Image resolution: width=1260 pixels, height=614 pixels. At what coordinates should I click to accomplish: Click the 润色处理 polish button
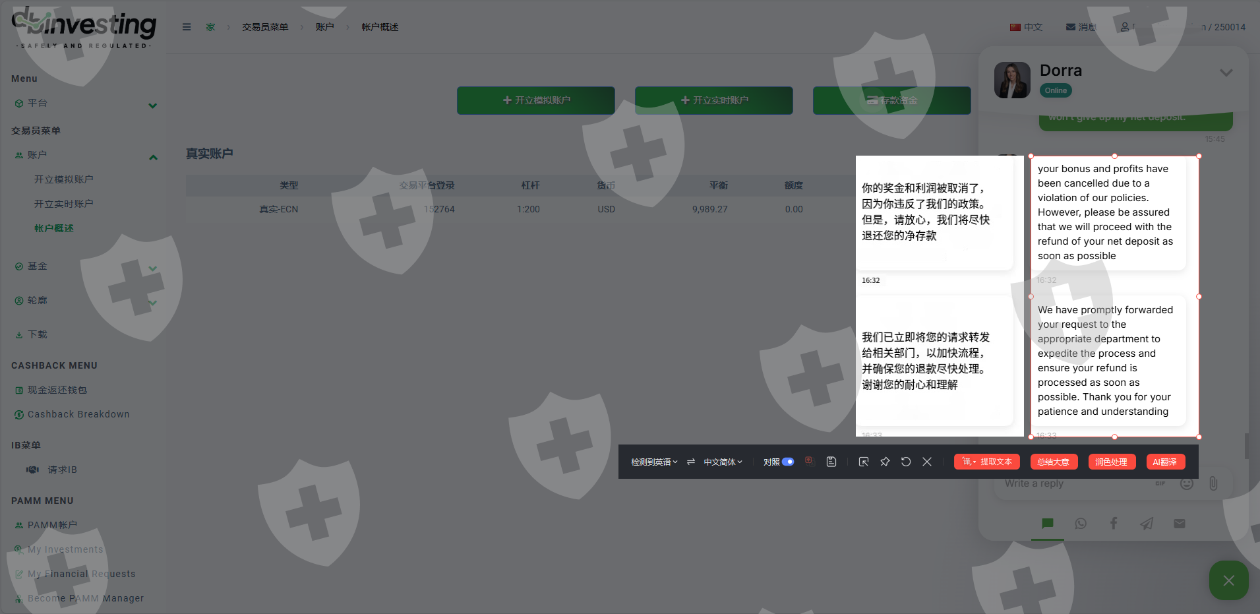point(1112,462)
